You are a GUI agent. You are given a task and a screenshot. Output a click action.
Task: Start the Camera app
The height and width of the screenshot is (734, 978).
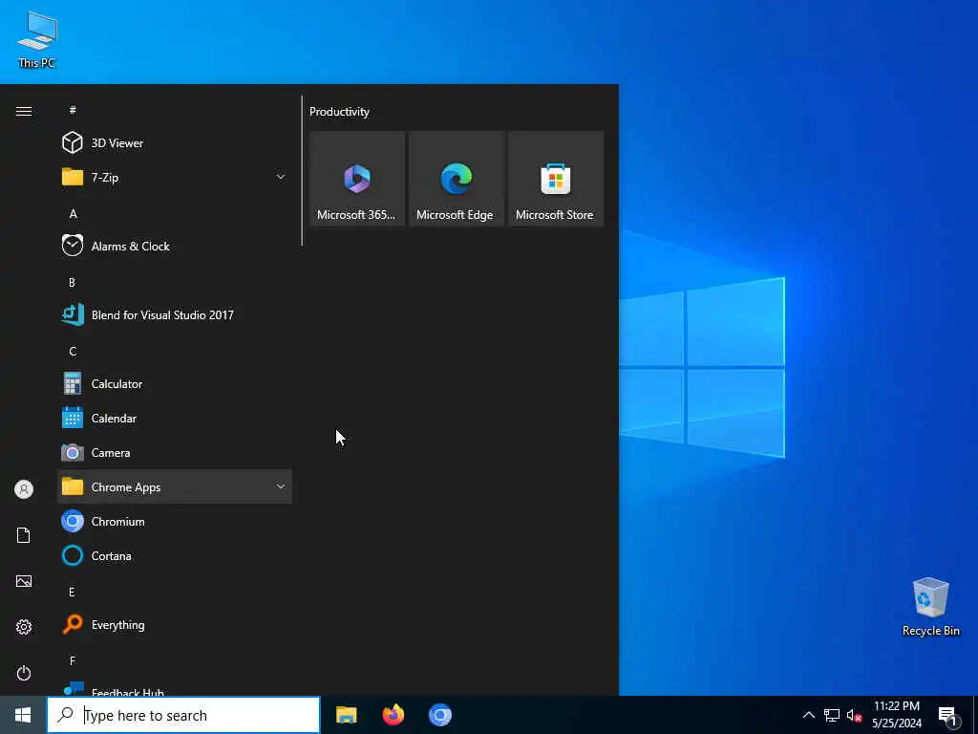point(175,452)
